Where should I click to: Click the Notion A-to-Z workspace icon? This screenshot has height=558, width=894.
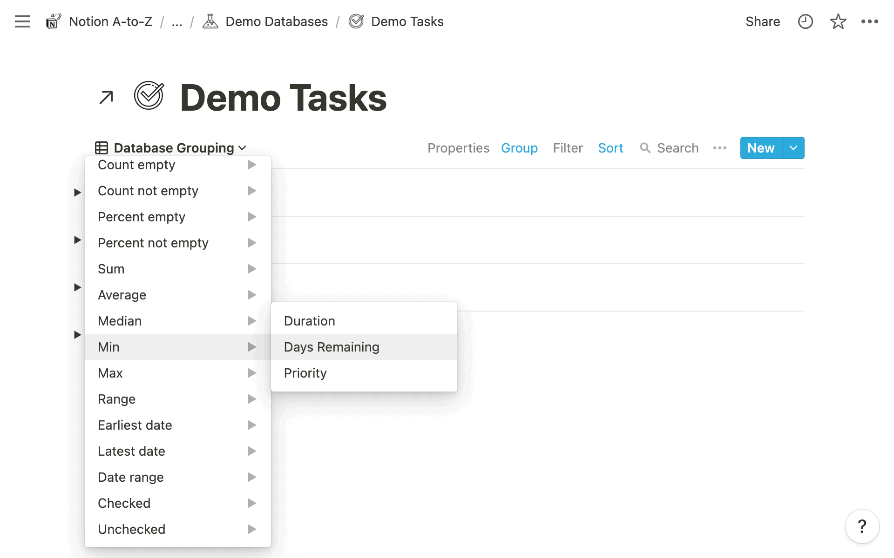pyautogui.click(x=54, y=21)
